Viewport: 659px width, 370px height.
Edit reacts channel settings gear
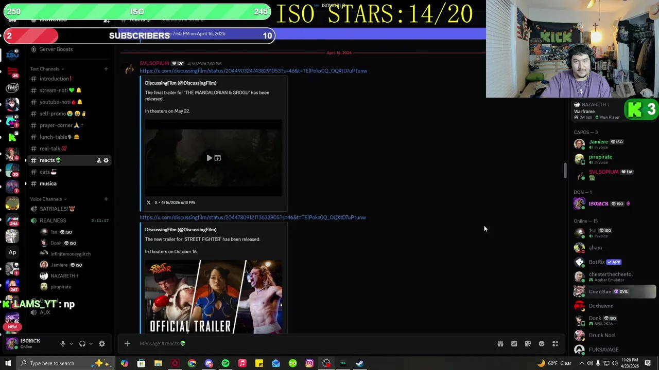pos(106,160)
